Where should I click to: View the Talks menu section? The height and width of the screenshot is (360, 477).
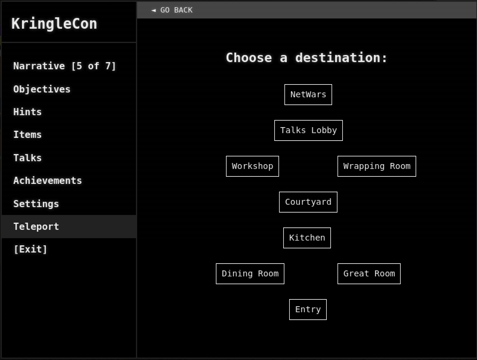coord(27,158)
